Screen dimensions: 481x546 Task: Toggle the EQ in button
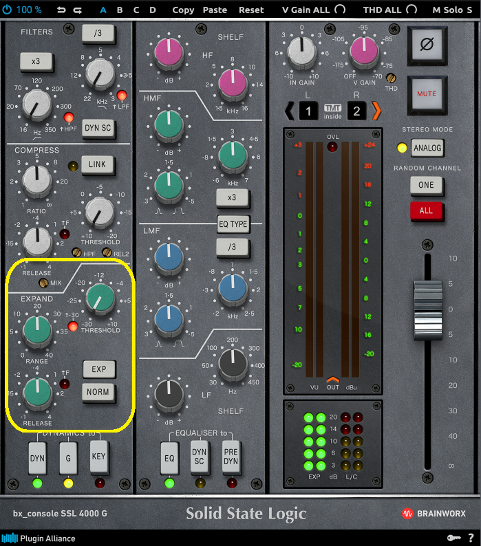tap(169, 458)
